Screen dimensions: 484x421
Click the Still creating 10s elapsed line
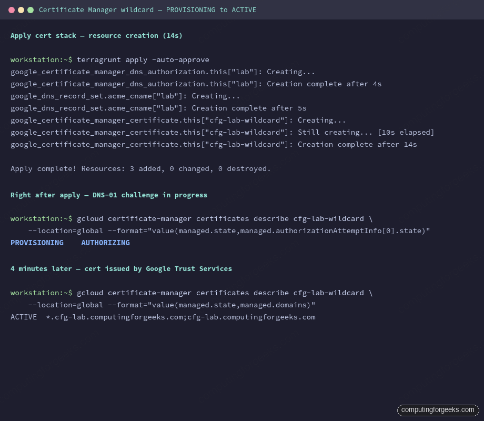pos(222,132)
